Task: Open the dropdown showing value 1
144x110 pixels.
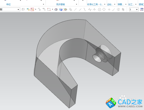Action: 134,10
